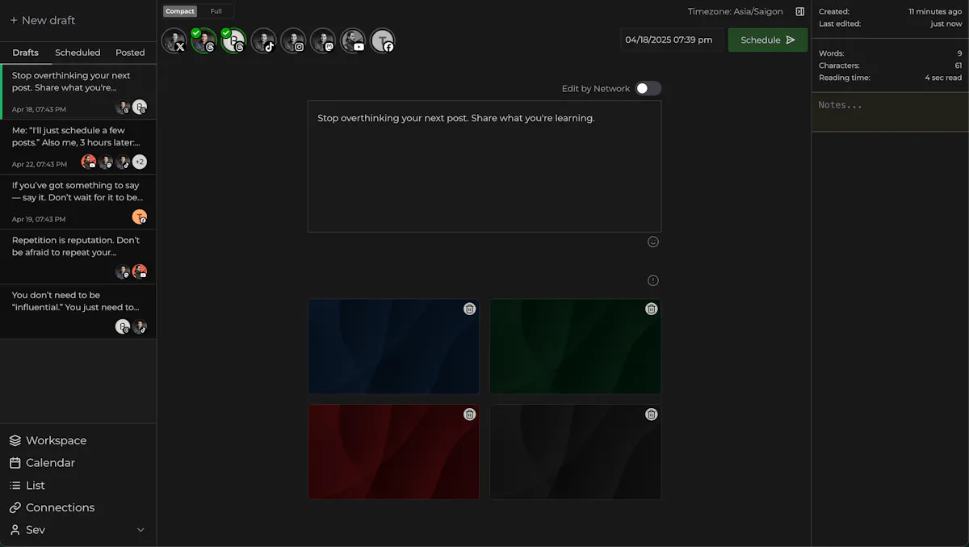Click the List icon in sidebar

pyautogui.click(x=15, y=486)
